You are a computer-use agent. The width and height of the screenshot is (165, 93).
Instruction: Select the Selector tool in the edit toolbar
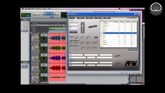pos(49,14)
